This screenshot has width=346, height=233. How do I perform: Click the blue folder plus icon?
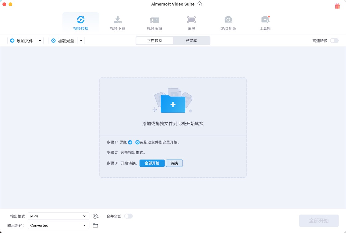tap(173, 104)
